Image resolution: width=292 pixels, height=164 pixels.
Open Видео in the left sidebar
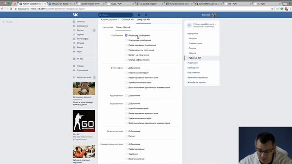coord(80,47)
